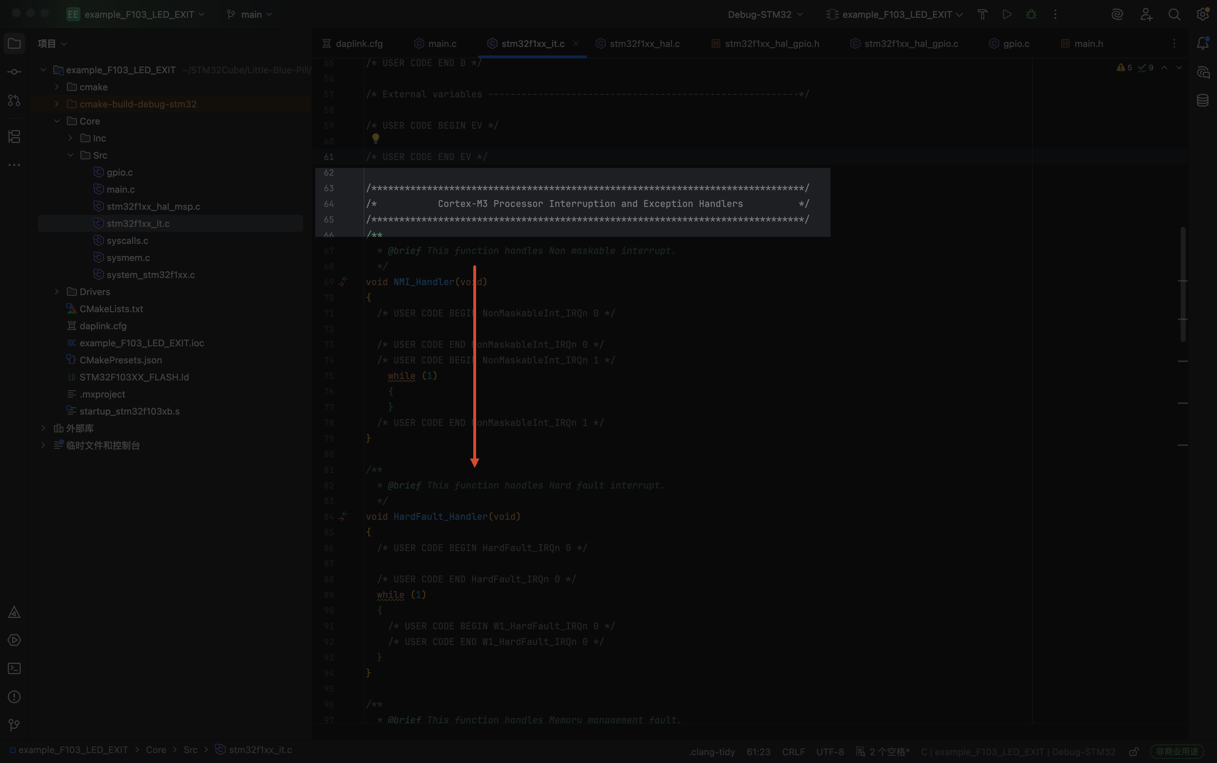The image size is (1217, 763).
Task: Switch to the stm32f1xx_hal.c tab
Action: pos(638,43)
